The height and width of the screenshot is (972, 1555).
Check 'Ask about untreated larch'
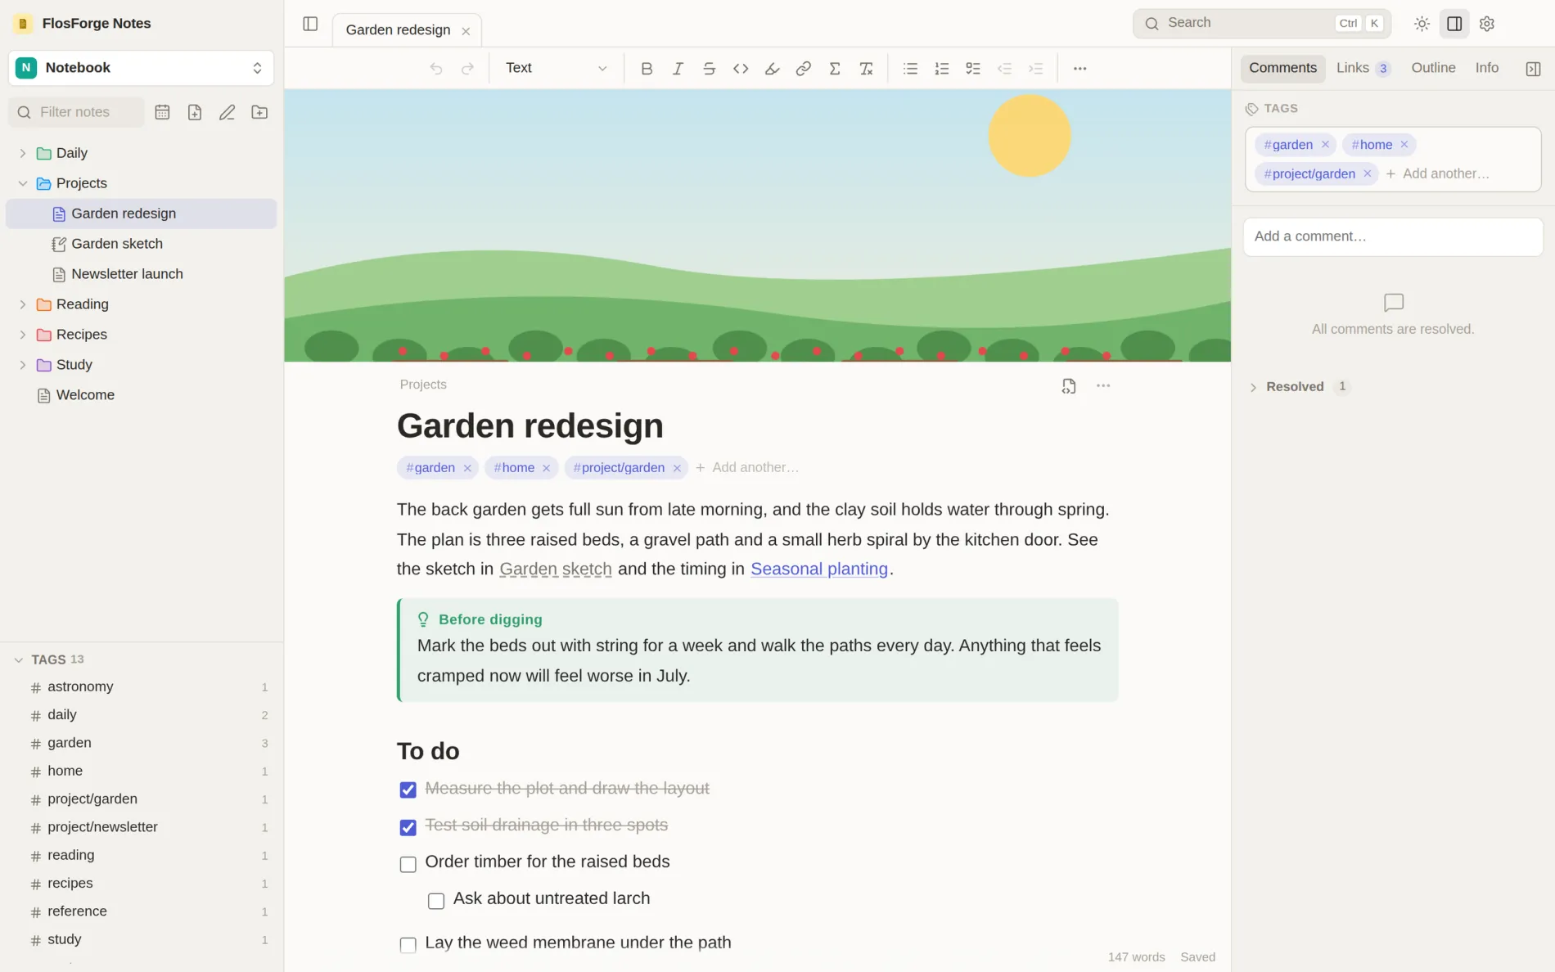[x=436, y=901]
